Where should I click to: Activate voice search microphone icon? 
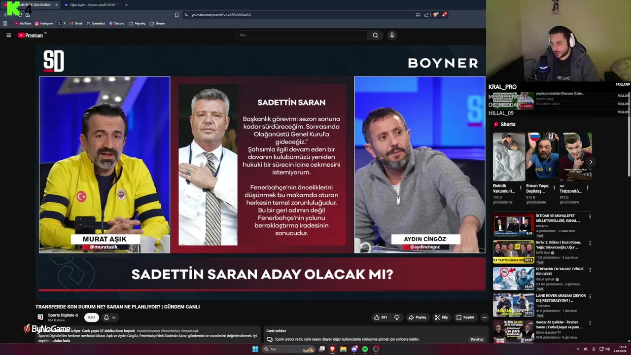pos(392,35)
